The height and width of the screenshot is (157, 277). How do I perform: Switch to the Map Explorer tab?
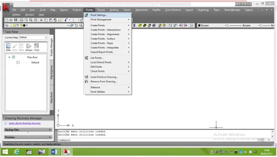point(51,72)
